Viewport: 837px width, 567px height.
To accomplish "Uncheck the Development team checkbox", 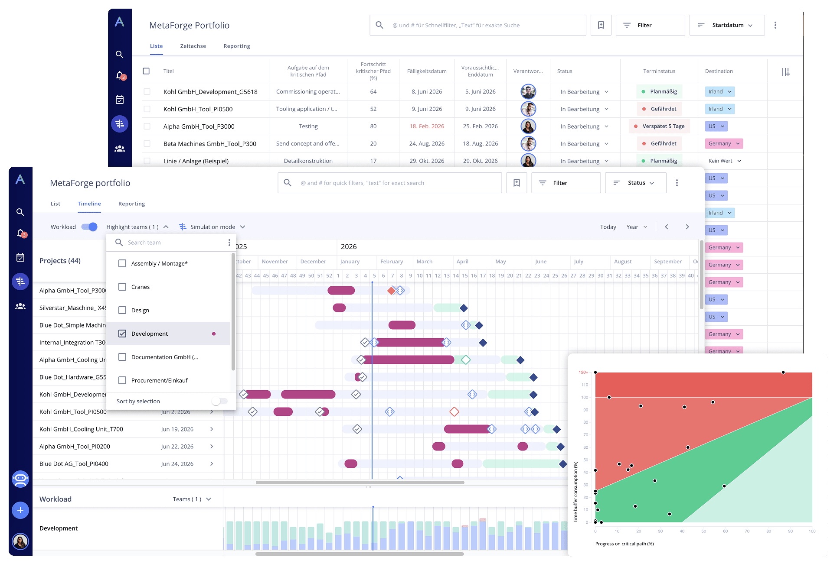I will point(122,334).
